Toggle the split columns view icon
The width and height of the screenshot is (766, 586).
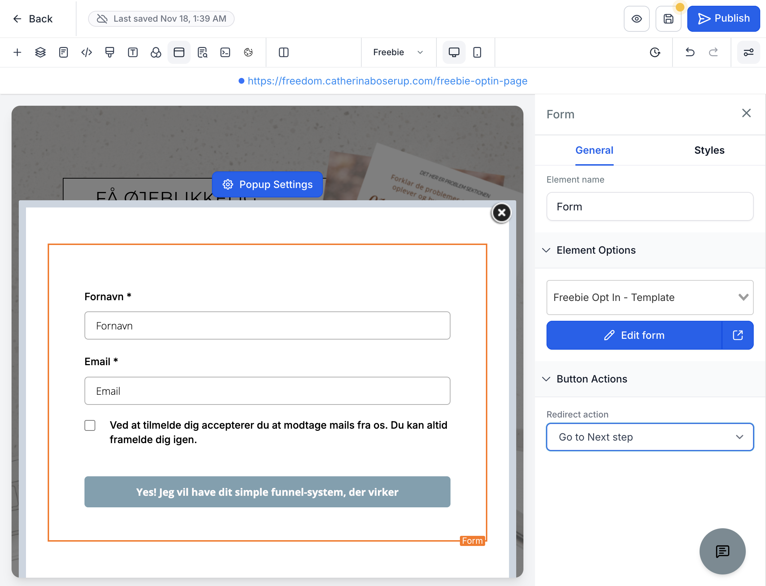pos(284,52)
